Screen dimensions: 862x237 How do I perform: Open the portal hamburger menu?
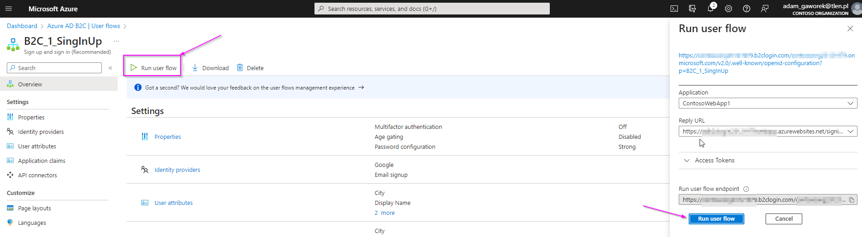(9, 9)
